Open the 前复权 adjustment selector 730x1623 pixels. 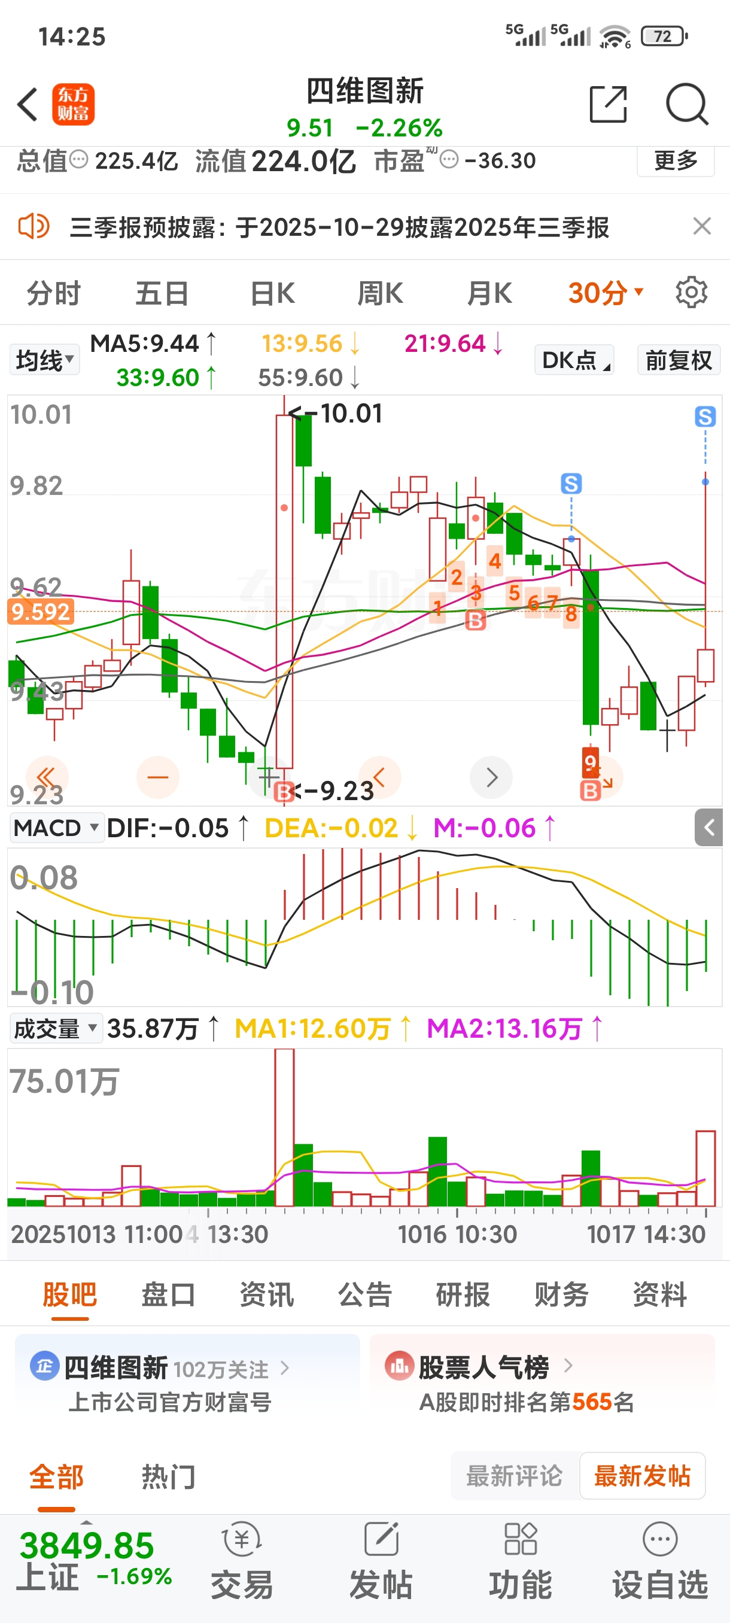coord(679,360)
